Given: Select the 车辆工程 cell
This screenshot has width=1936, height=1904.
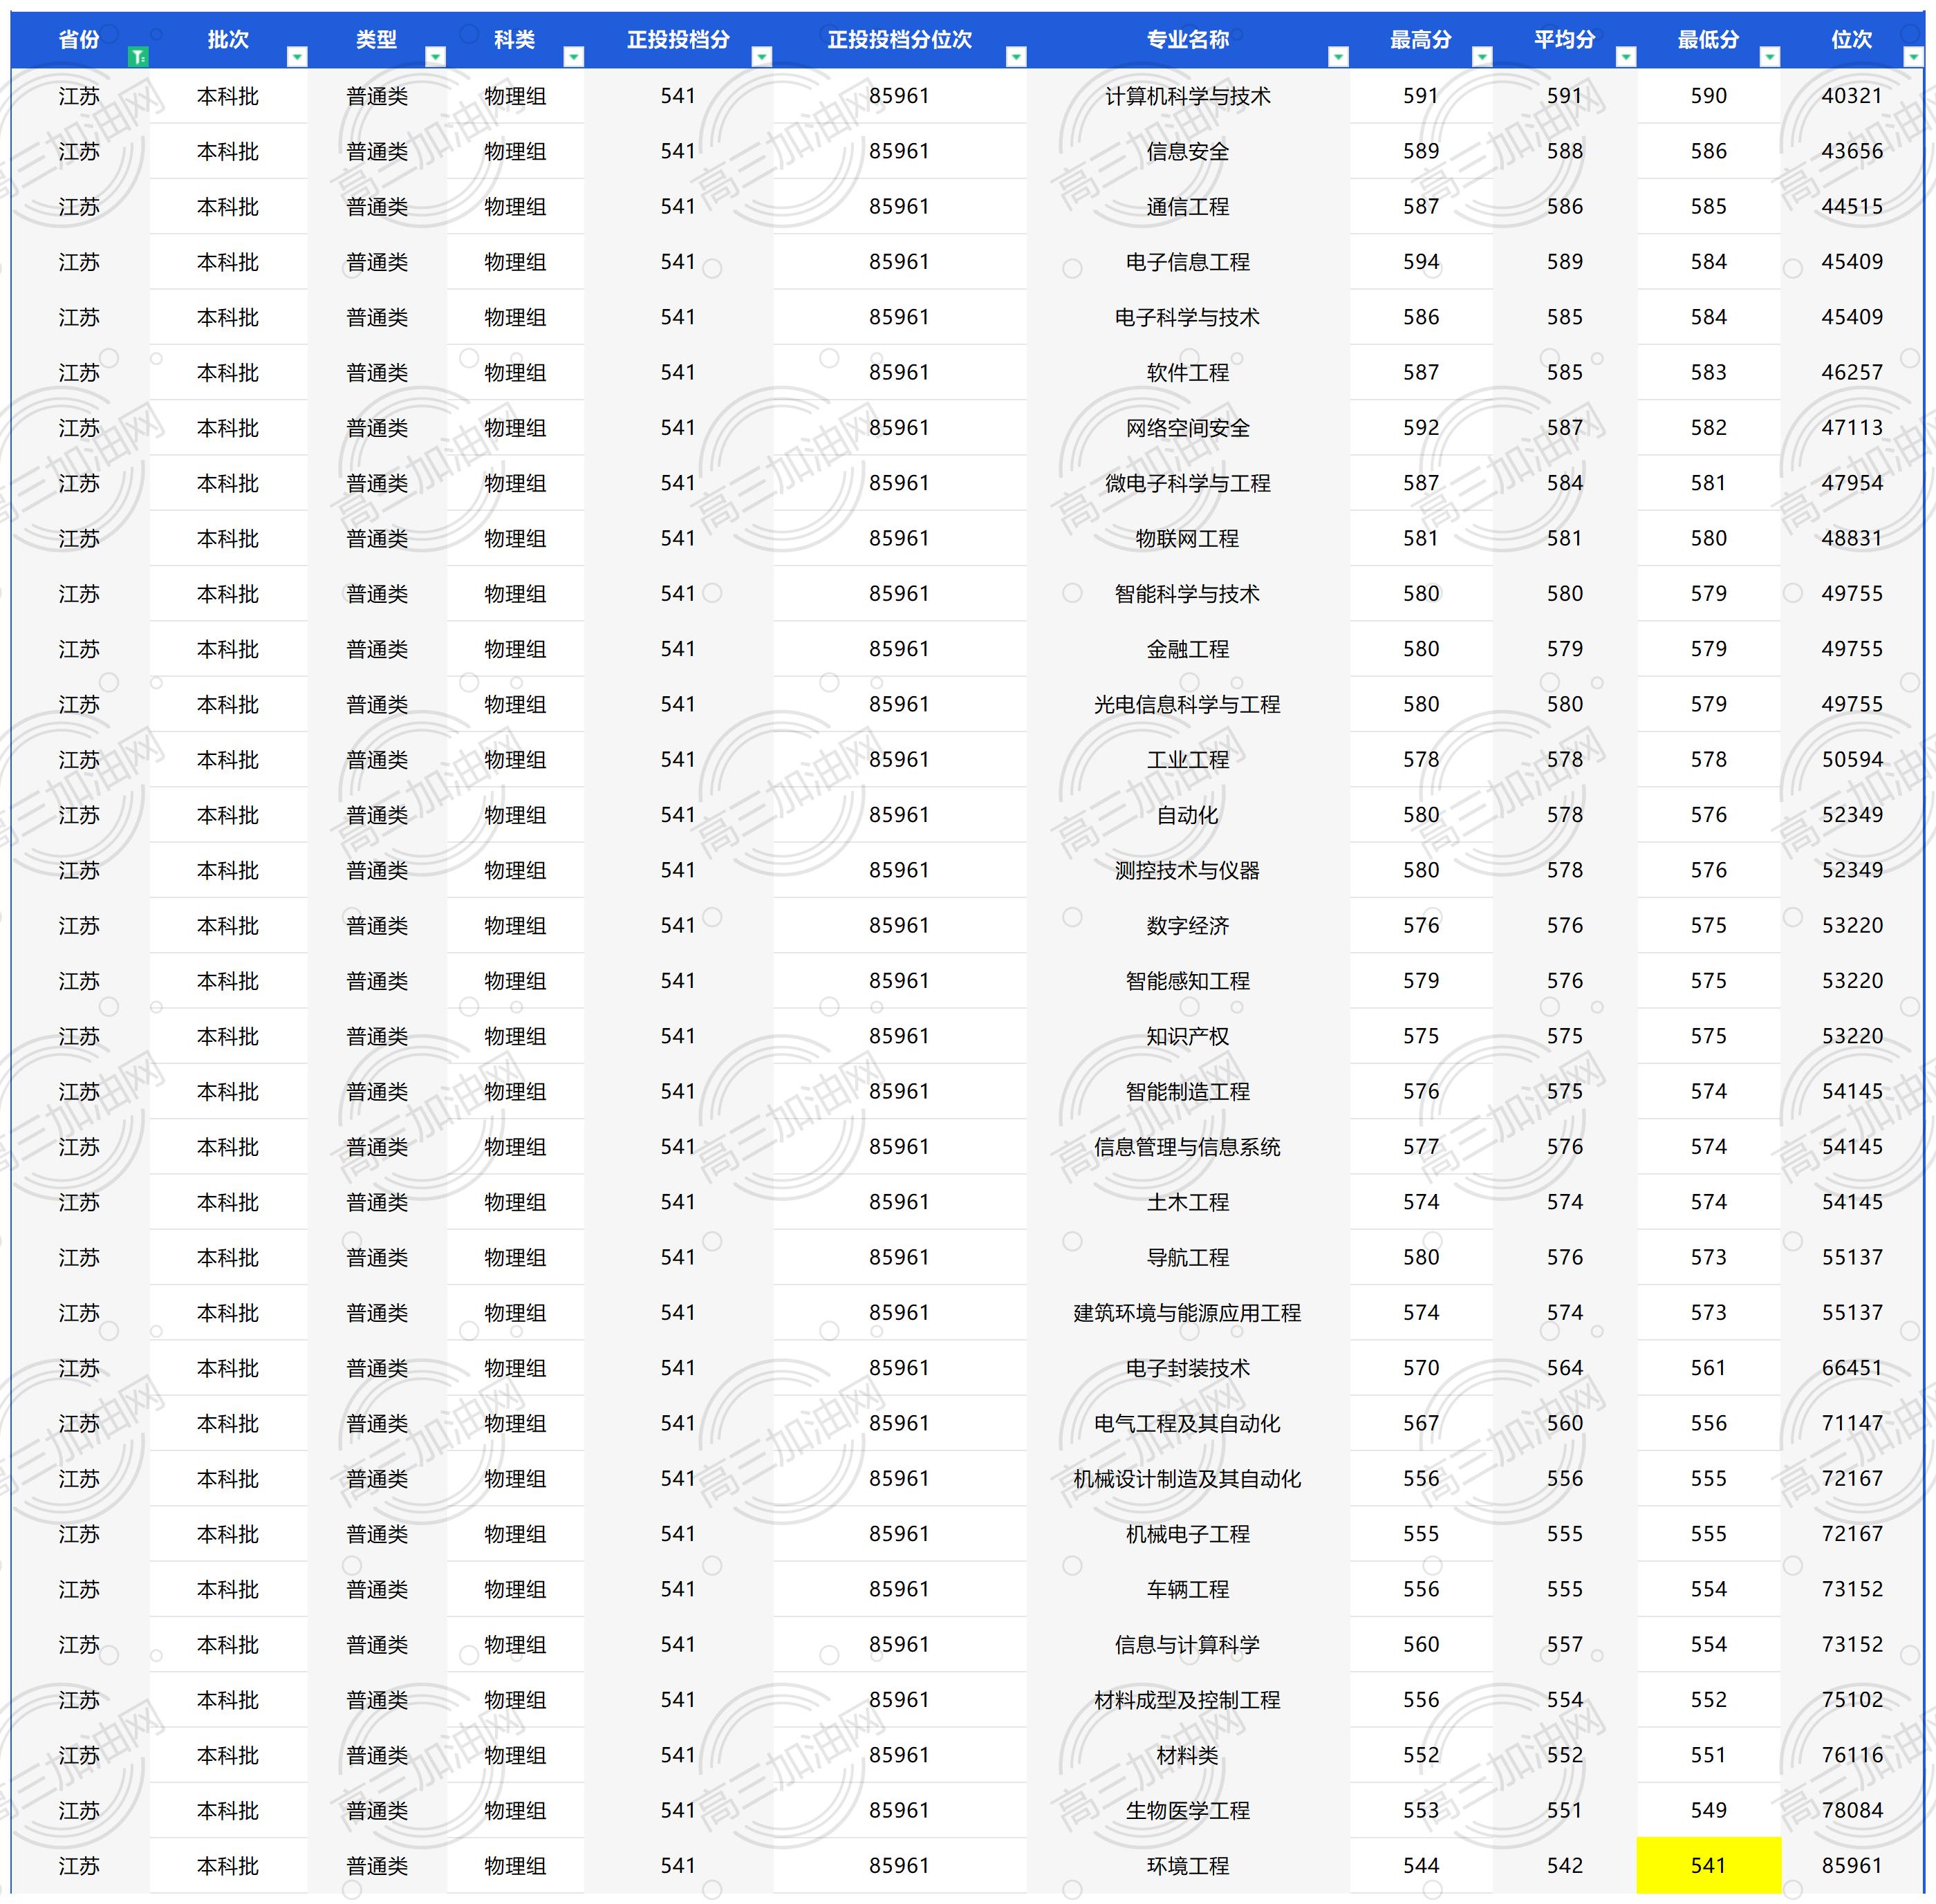Looking at the screenshot, I should (x=1188, y=1590).
